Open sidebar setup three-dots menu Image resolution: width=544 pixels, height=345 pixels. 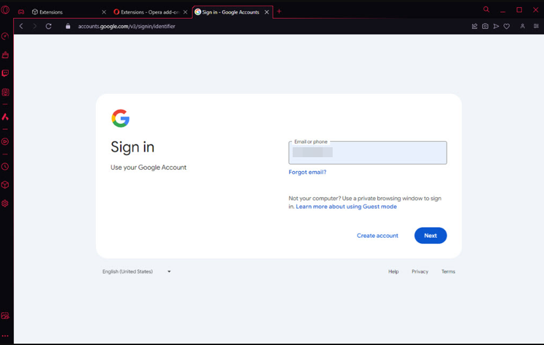[5, 336]
